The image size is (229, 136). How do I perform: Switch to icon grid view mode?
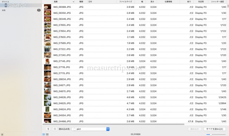click(47, 134)
